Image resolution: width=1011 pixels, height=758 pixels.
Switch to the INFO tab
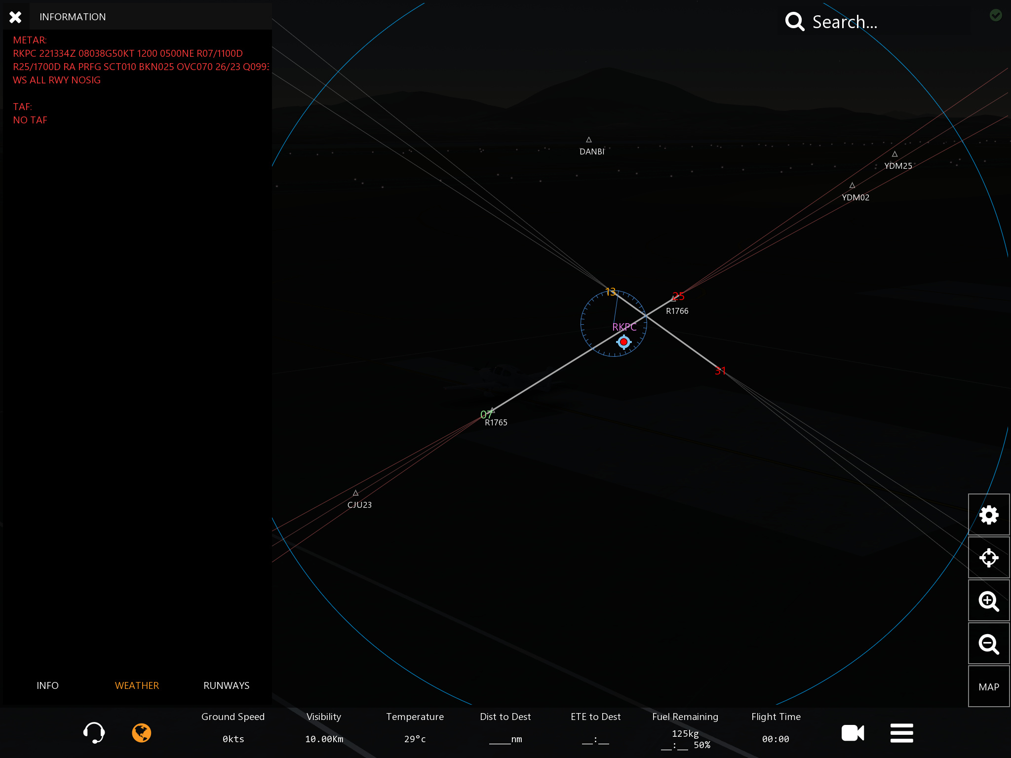point(47,685)
